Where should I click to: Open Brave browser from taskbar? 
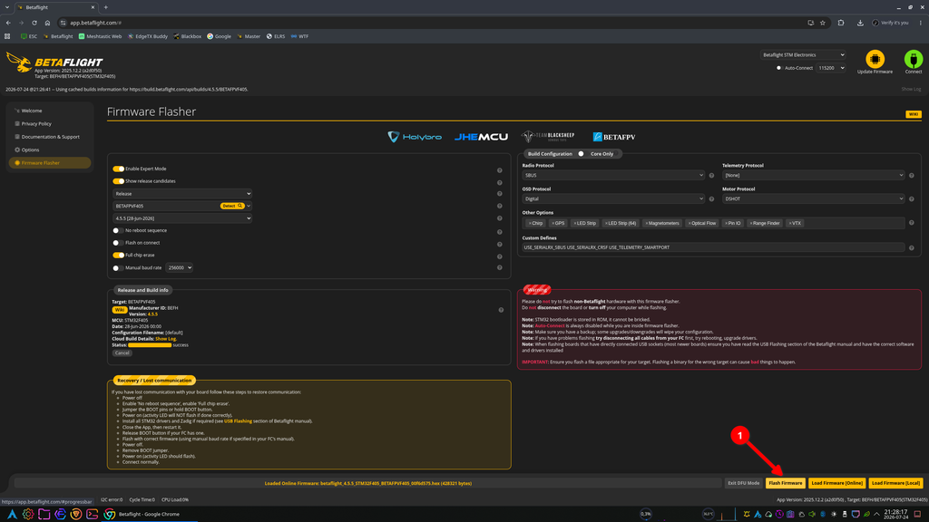click(x=76, y=515)
